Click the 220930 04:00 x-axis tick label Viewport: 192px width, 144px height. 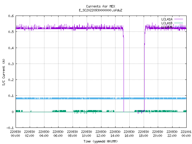click(x=44, y=134)
